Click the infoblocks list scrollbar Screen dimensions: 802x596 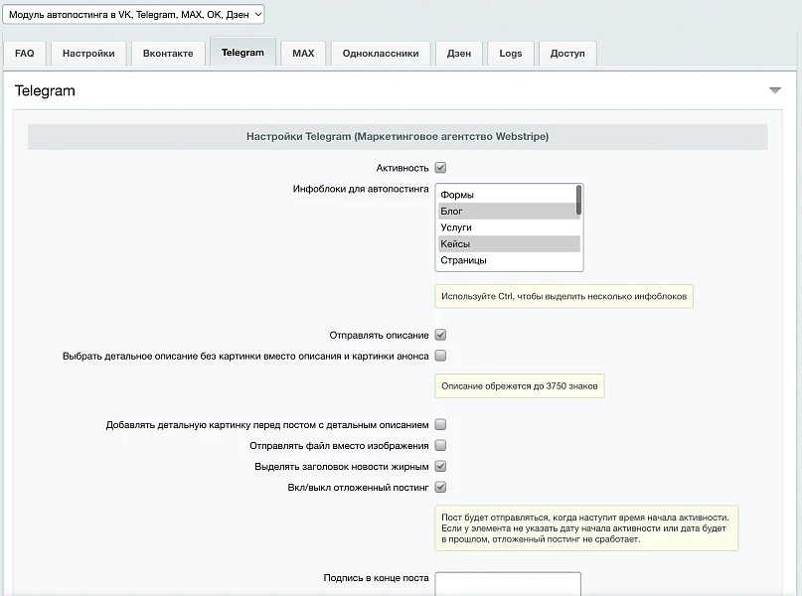[x=578, y=200]
